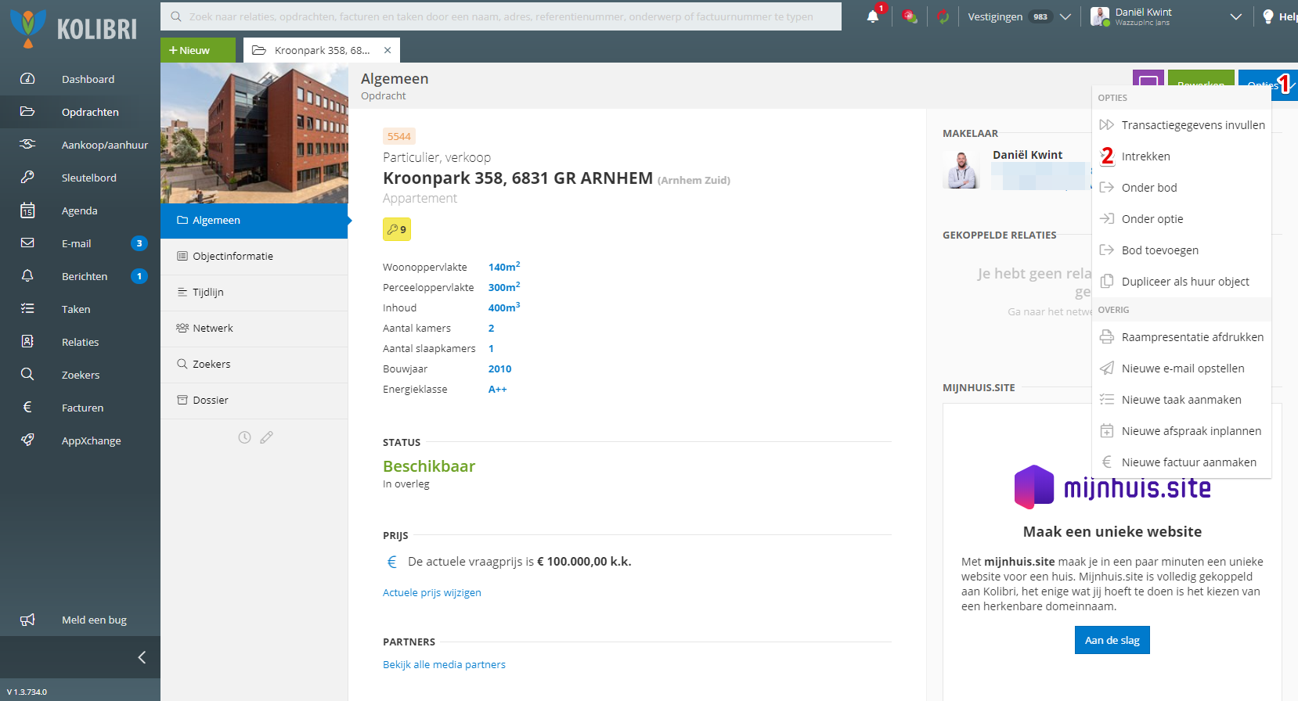Select the Algemeen section tab
This screenshot has width=1298, height=701.
(x=254, y=221)
